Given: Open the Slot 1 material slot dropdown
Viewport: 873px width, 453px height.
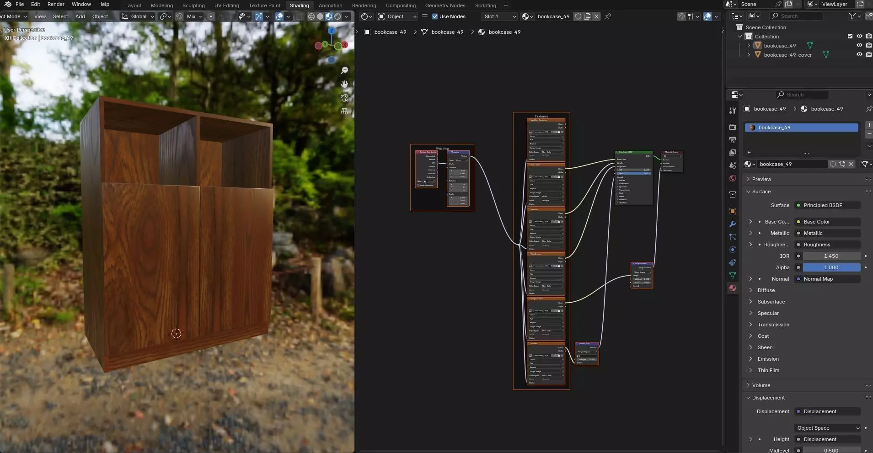Looking at the screenshot, I should (499, 16).
